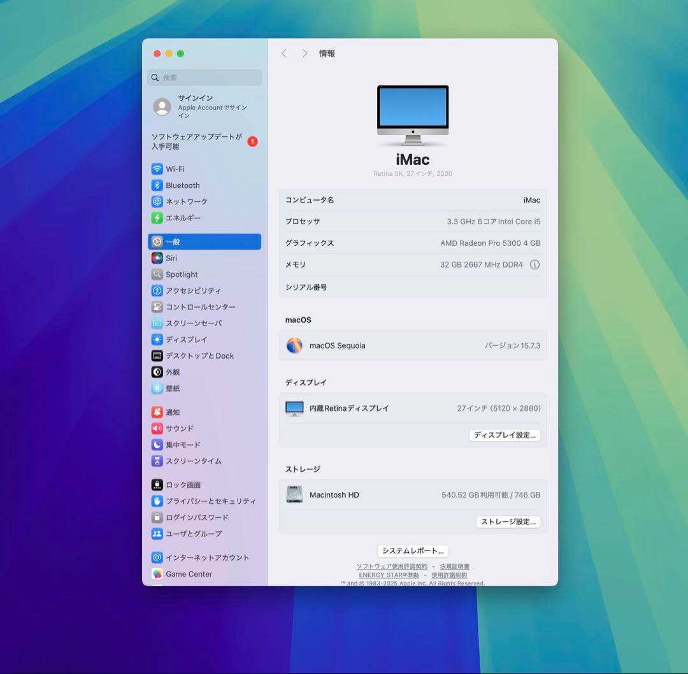This screenshot has width=688, height=674.
Task: Select 一般 in the sidebar
Action: pyautogui.click(x=204, y=241)
